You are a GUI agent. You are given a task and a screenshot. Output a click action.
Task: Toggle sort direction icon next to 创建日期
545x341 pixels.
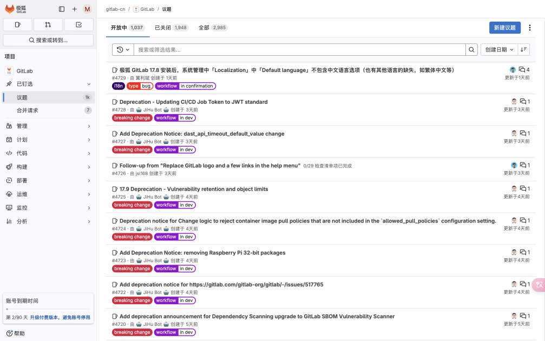523,50
